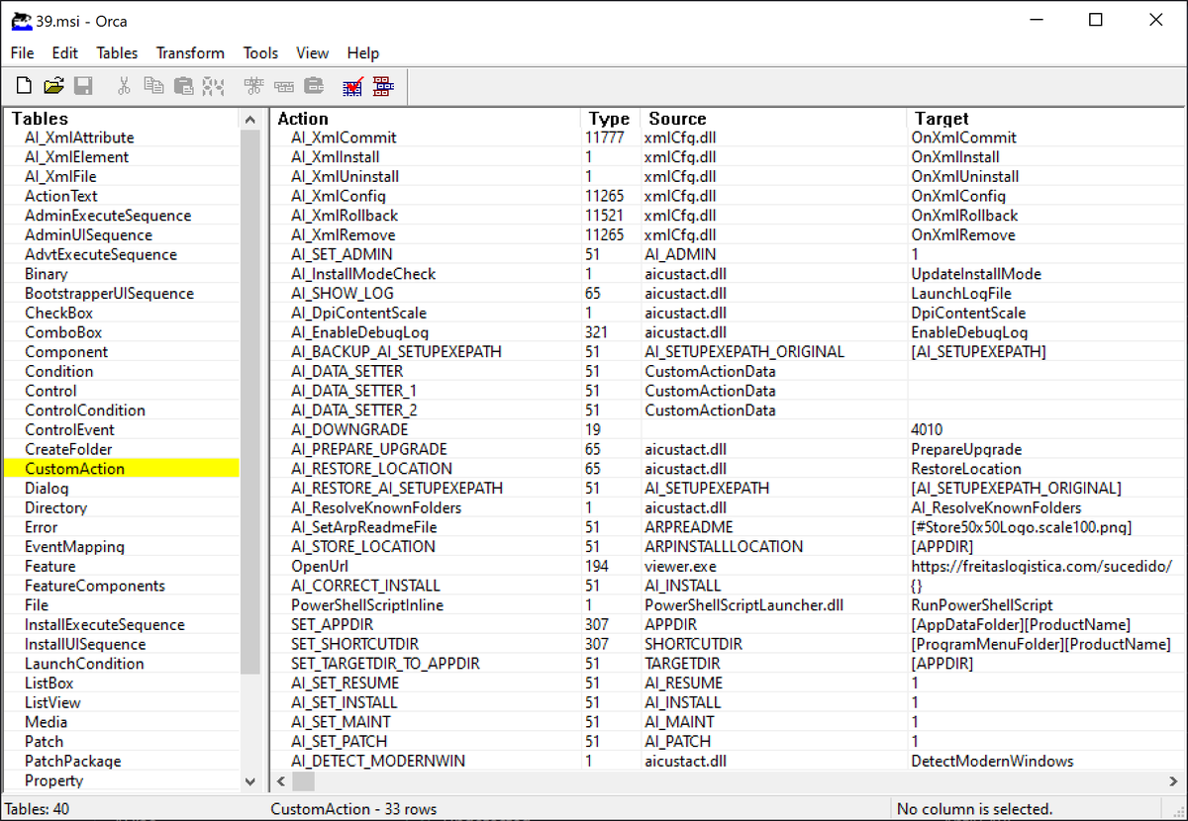Open the View menu
The height and width of the screenshot is (821, 1188).
point(312,53)
